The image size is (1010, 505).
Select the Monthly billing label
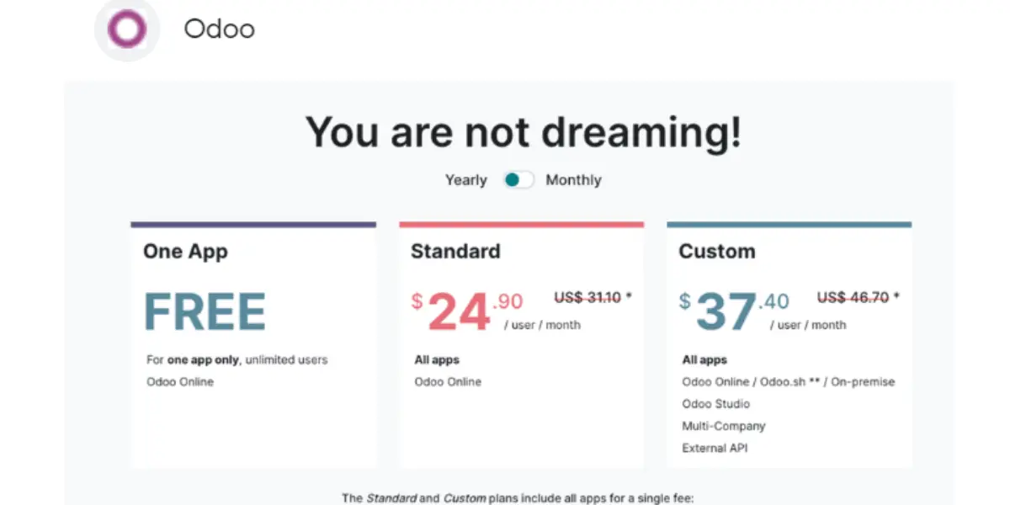click(573, 180)
